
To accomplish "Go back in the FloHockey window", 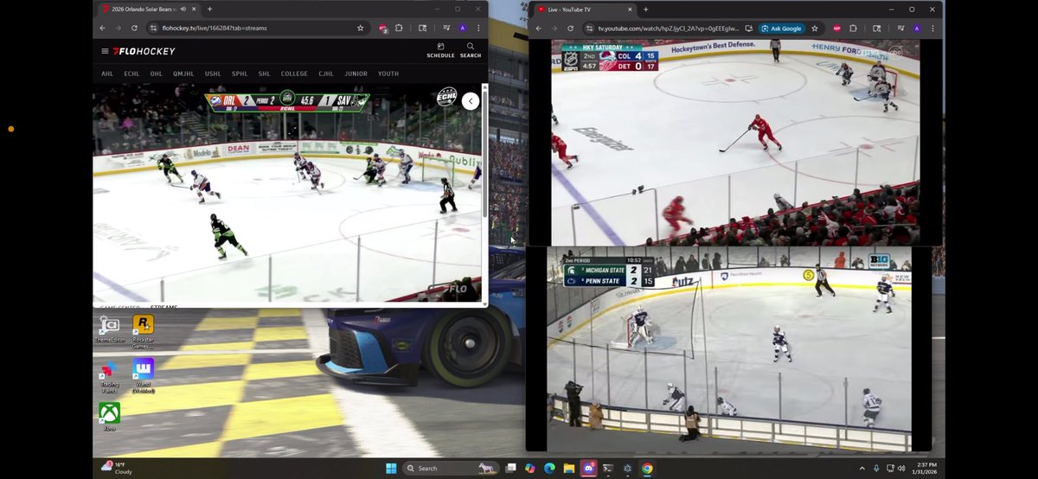I will (104, 28).
